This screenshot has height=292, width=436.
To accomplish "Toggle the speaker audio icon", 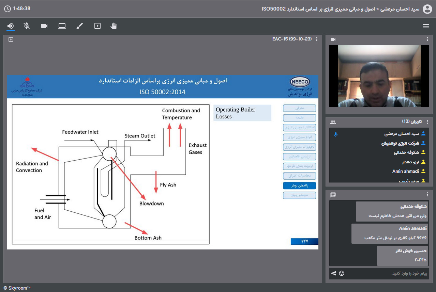I will point(11,26).
